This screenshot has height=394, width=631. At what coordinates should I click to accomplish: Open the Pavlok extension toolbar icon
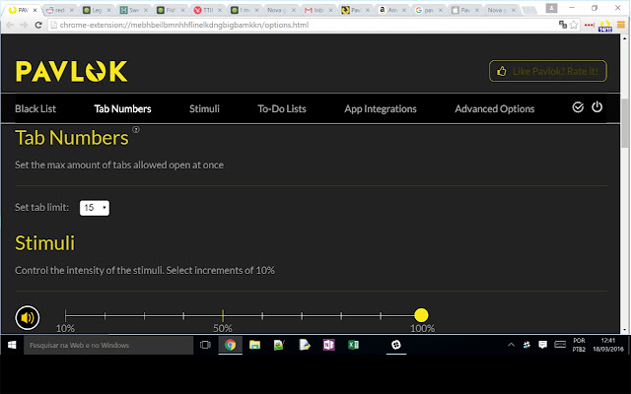(x=605, y=26)
